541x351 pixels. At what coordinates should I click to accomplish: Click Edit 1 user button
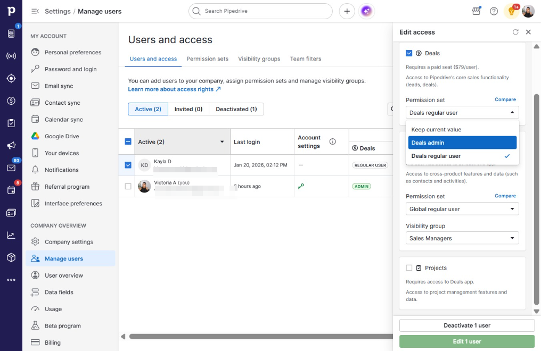coord(467,341)
